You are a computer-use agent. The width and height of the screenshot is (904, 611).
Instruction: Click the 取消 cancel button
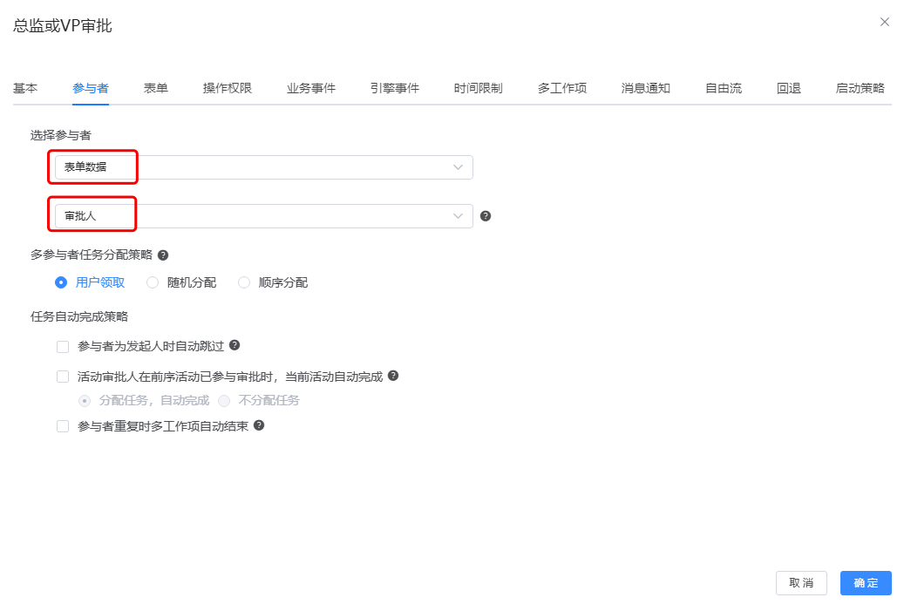[801, 582]
